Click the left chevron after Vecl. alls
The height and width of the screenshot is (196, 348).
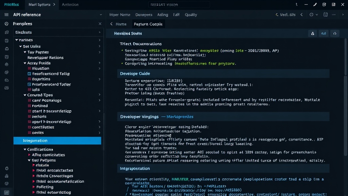(302, 15)
